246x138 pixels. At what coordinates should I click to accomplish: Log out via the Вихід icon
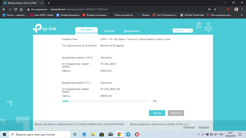click(x=199, y=25)
